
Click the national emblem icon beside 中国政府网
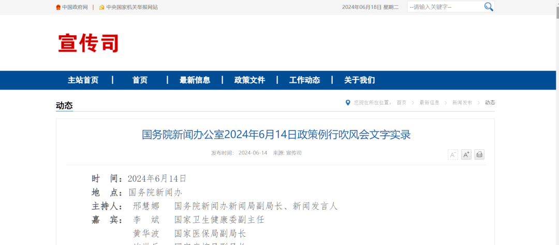point(58,7)
